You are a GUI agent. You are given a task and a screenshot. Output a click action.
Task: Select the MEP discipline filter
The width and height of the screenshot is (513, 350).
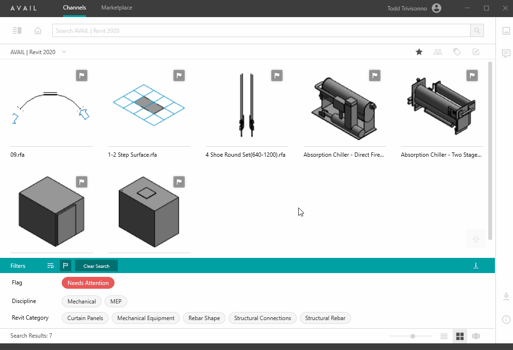tap(116, 301)
